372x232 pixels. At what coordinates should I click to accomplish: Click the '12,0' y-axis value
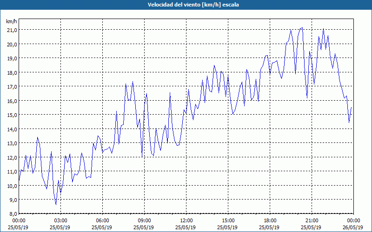coord(13,157)
